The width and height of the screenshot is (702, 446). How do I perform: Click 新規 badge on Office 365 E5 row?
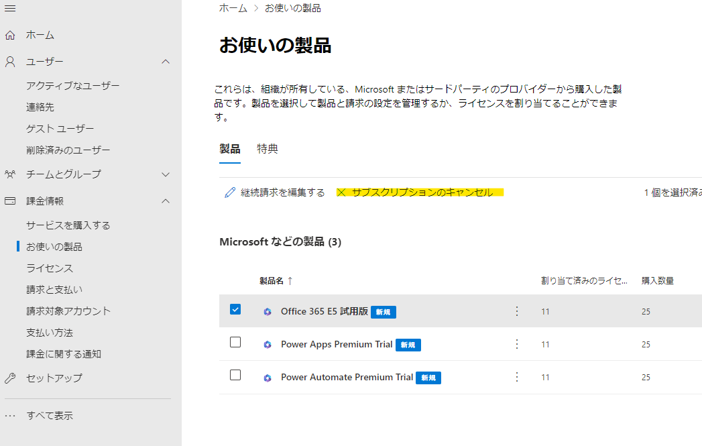pyautogui.click(x=384, y=312)
